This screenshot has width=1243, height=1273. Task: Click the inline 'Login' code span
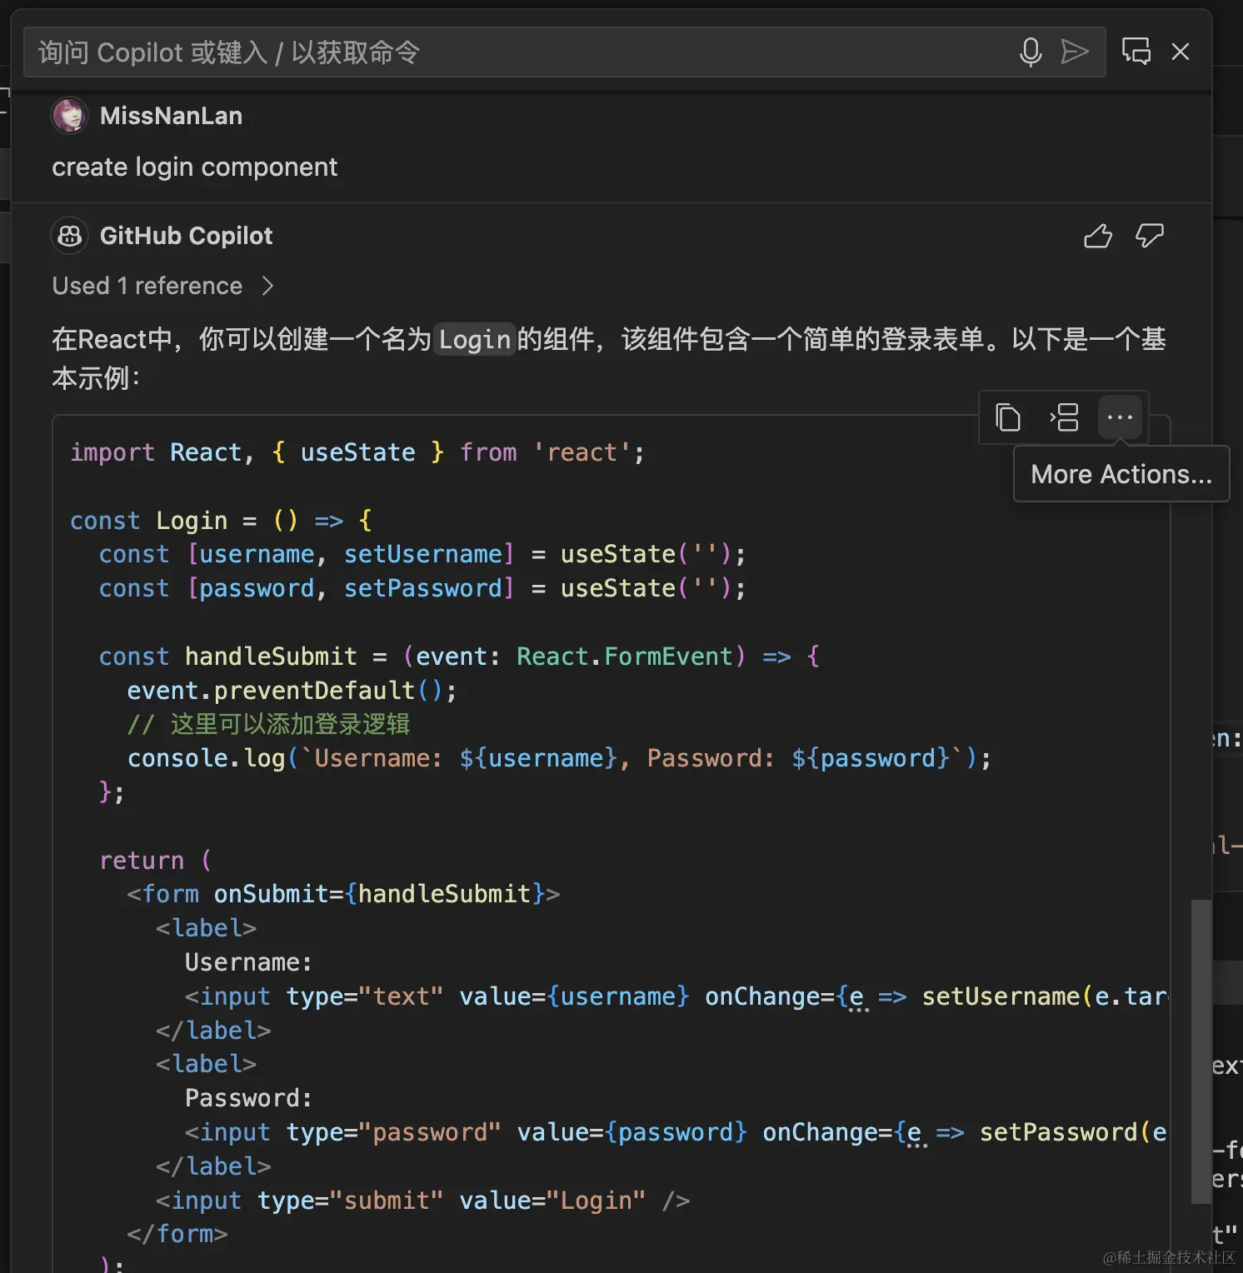click(474, 339)
